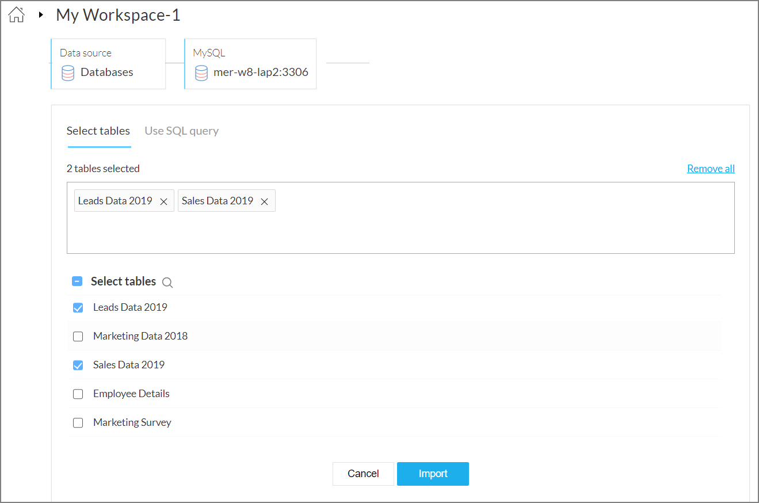Click the Leads Data 2019 selected tag

click(x=124, y=201)
